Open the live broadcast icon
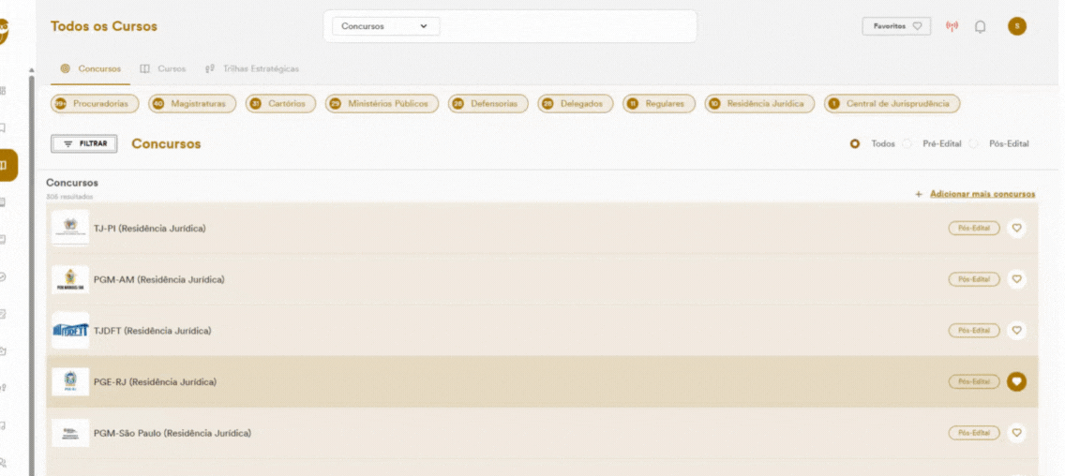 pyautogui.click(x=952, y=26)
